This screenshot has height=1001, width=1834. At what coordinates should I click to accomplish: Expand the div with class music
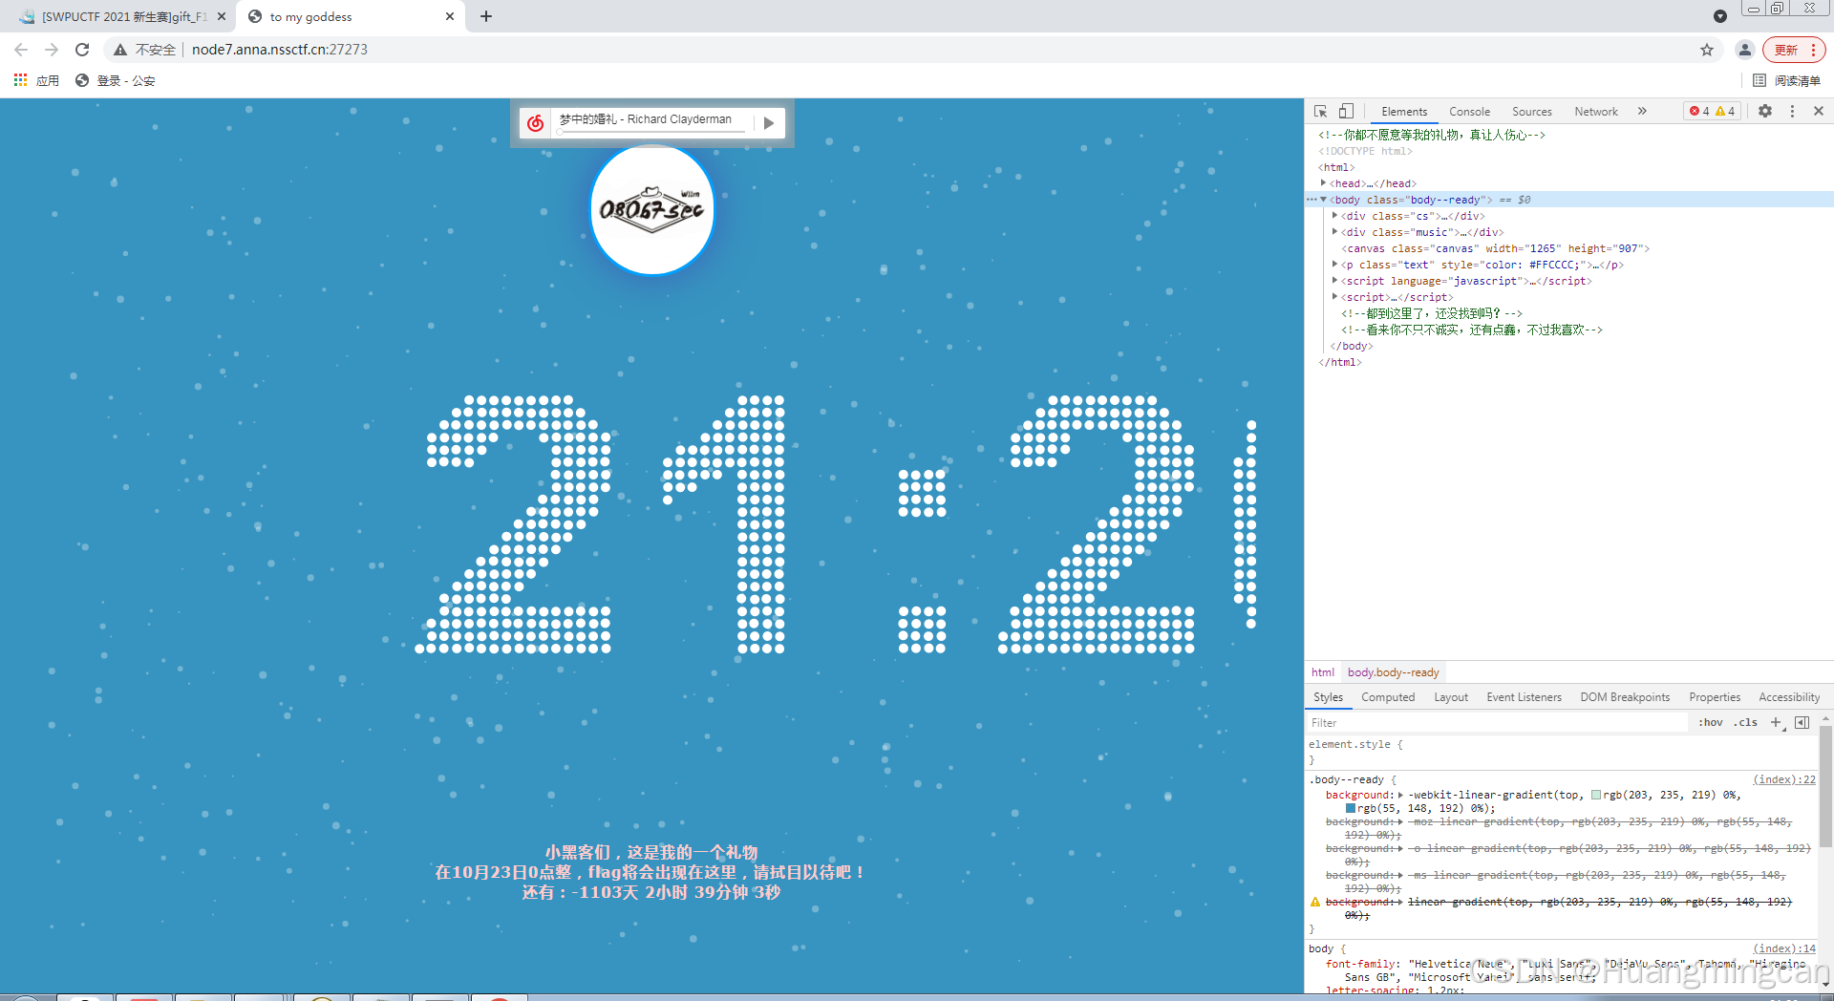(1334, 231)
